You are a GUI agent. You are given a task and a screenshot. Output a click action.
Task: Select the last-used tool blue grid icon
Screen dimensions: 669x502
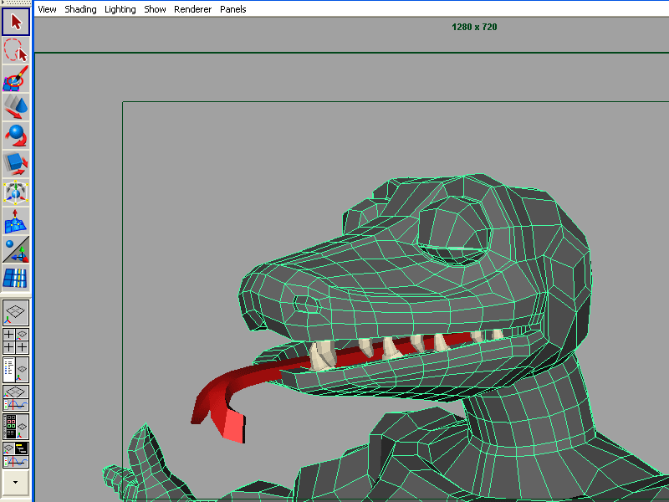(x=16, y=279)
